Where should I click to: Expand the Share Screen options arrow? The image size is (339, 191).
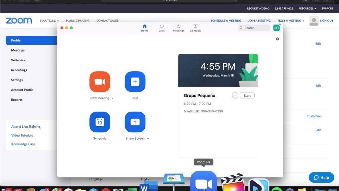click(x=148, y=139)
